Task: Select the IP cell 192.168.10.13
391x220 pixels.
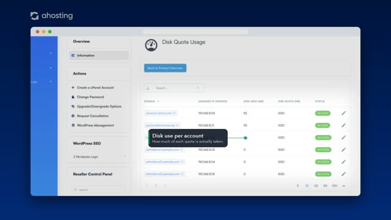Action: [206, 150]
